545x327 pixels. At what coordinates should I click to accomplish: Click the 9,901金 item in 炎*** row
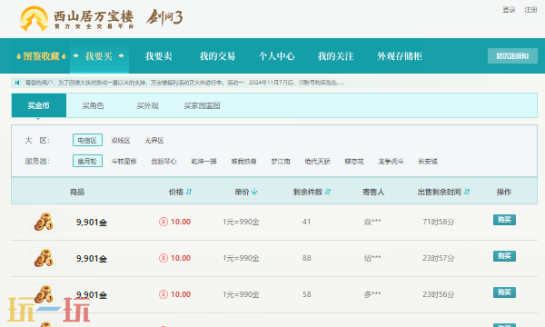pos(92,222)
